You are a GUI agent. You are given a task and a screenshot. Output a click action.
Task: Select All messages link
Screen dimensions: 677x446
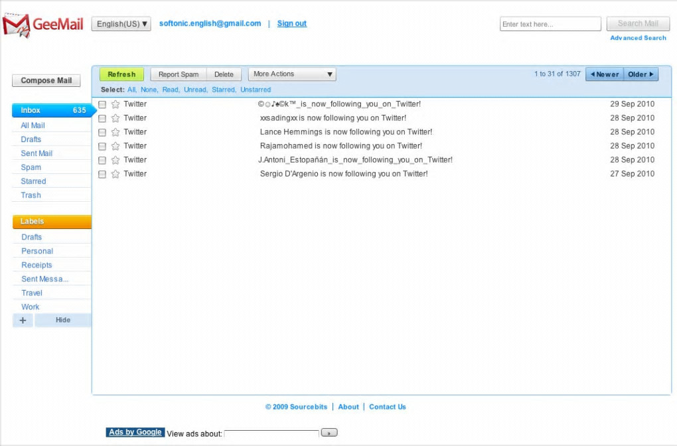(131, 90)
